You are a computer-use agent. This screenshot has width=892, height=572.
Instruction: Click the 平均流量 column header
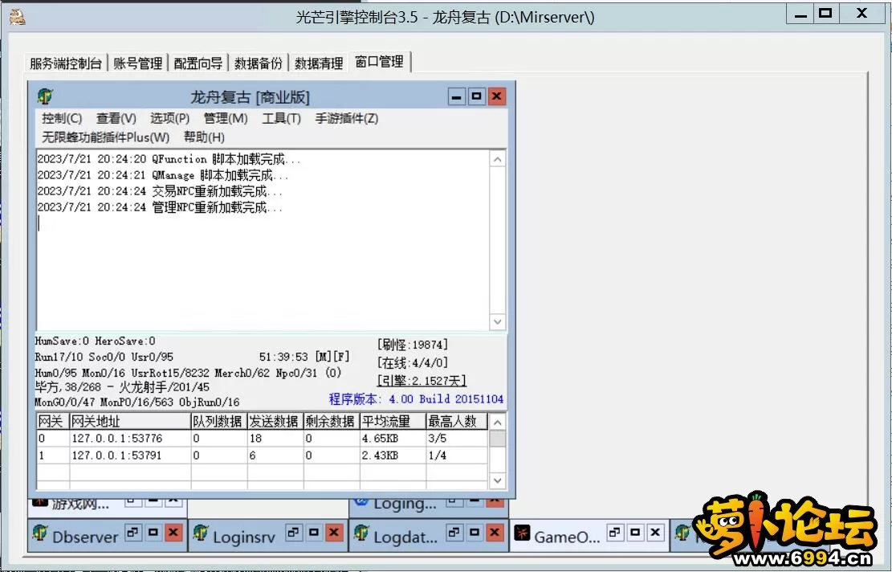pos(393,422)
